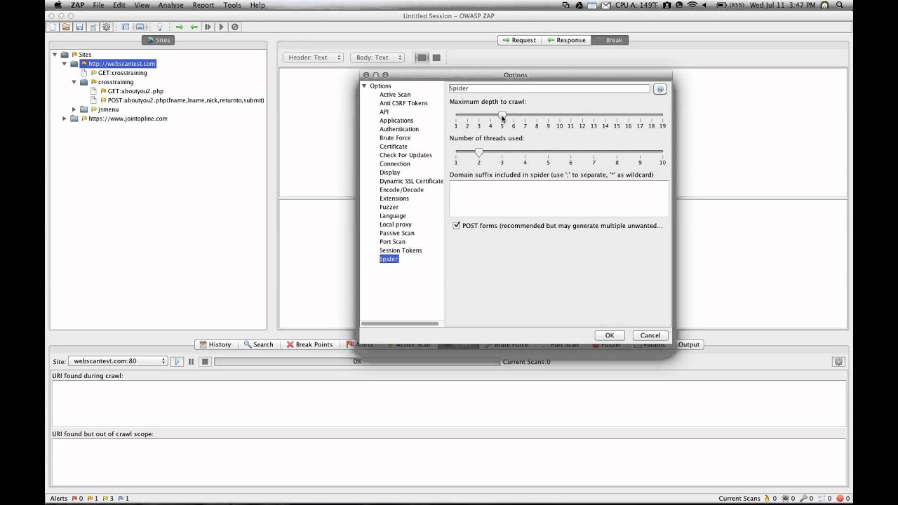The image size is (898, 505).
Task: Click the show-tabs layout toolbar icon
Action: (x=126, y=27)
